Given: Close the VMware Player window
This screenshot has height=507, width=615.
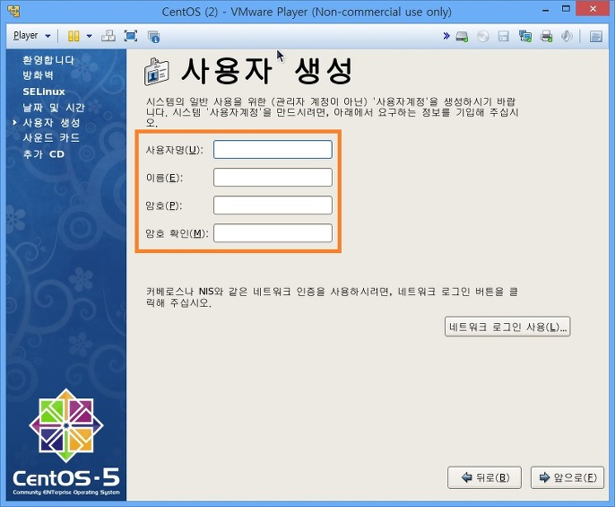Looking at the screenshot, I should coord(593,9).
